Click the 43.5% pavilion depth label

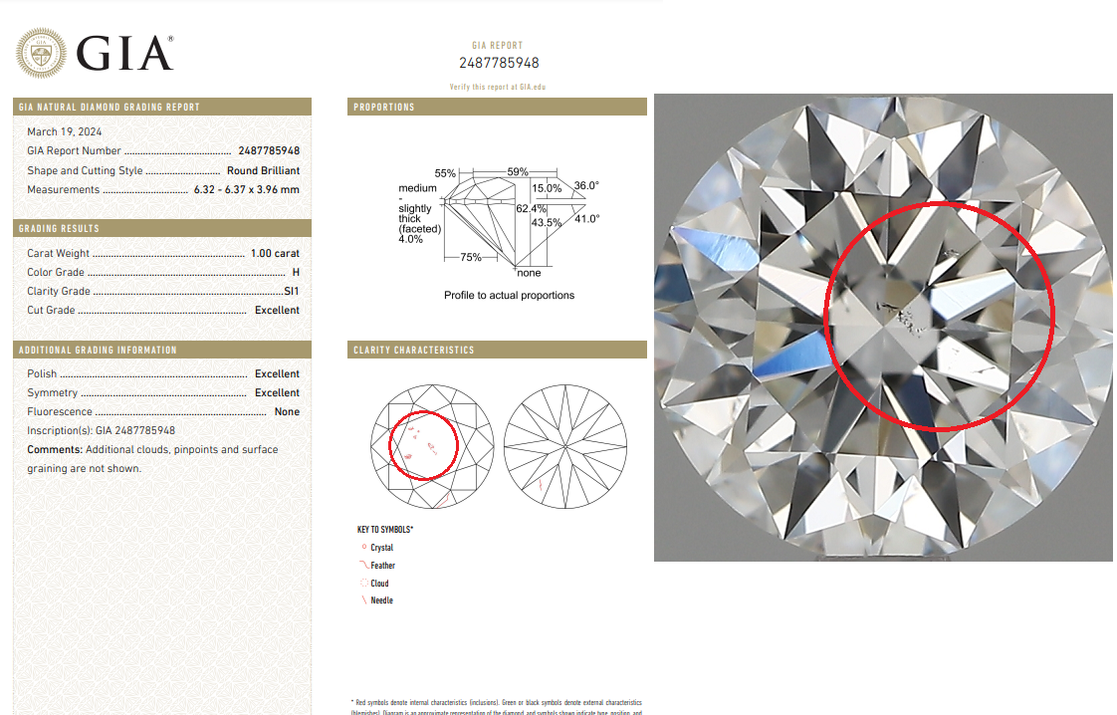pyautogui.click(x=547, y=223)
